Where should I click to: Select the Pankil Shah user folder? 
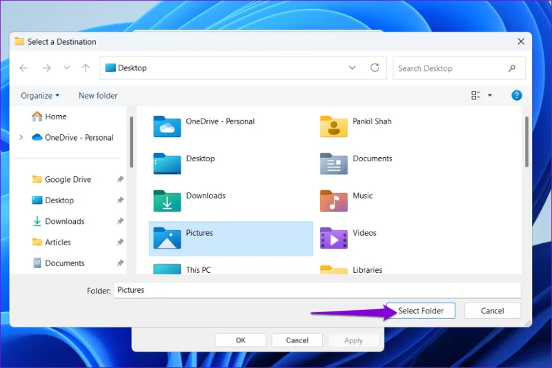[x=356, y=127]
